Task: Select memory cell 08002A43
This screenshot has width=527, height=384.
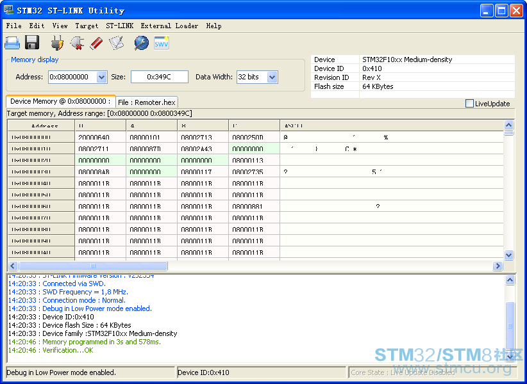Action: [203, 149]
